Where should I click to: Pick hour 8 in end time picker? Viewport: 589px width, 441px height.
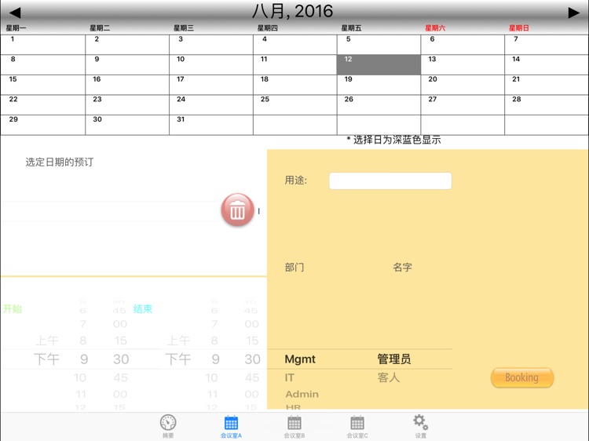coord(214,341)
